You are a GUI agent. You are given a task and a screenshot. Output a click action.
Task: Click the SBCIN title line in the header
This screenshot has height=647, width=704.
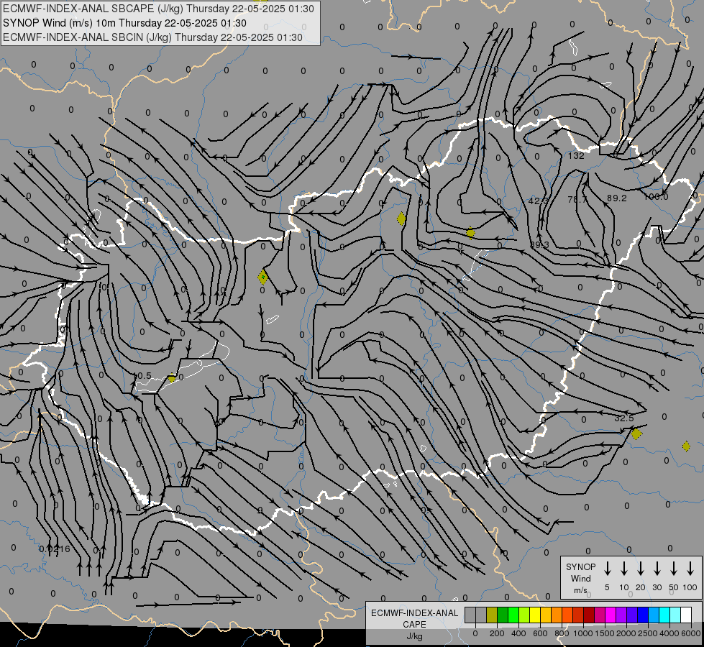[152, 37]
